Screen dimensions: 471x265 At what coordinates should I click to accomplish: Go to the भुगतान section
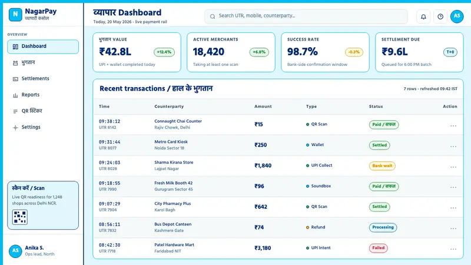pyautogui.click(x=43, y=63)
